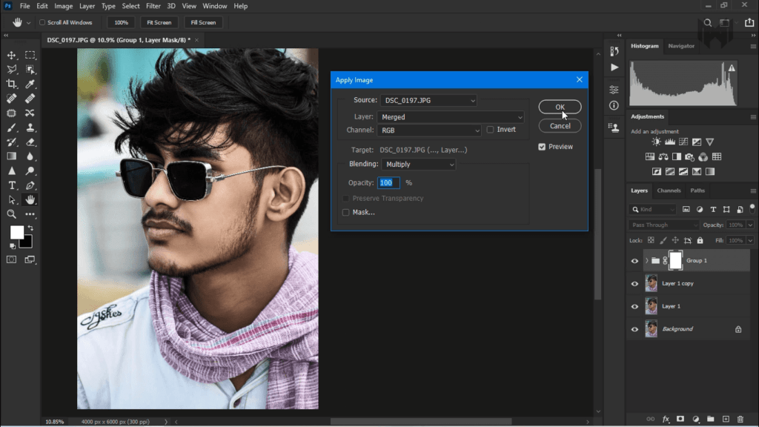The height and width of the screenshot is (427, 759).
Task: Select the Path Selection tool
Action: (12, 199)
